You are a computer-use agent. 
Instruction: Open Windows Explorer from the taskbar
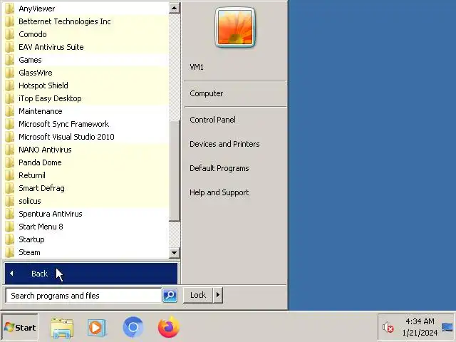tap(62, 328)
